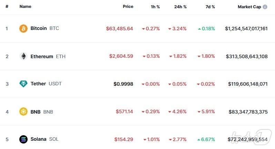Sort by the # rank column header
Screen dimensions: 275x149
pos(7,7)
